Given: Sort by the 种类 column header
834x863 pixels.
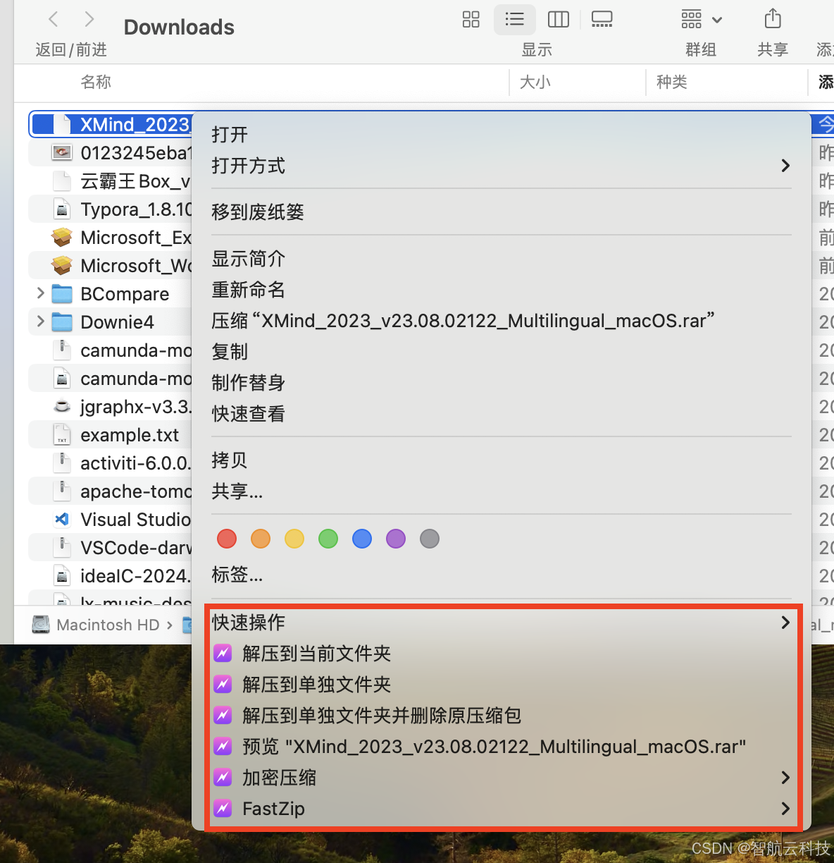Looking at the screenshot, I should click(672, 82).
